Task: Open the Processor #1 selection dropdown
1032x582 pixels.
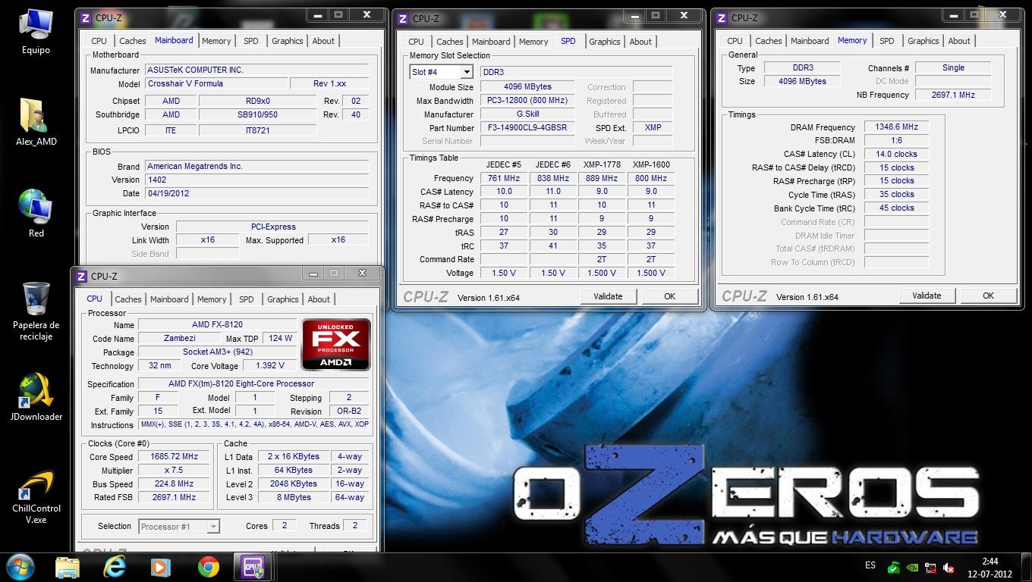Action: coord(213,526)
